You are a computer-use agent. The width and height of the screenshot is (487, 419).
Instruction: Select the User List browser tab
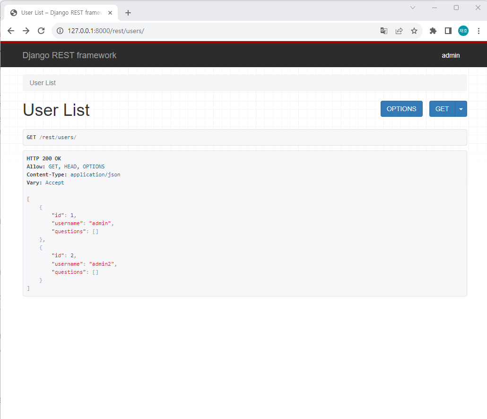[61, 13]
